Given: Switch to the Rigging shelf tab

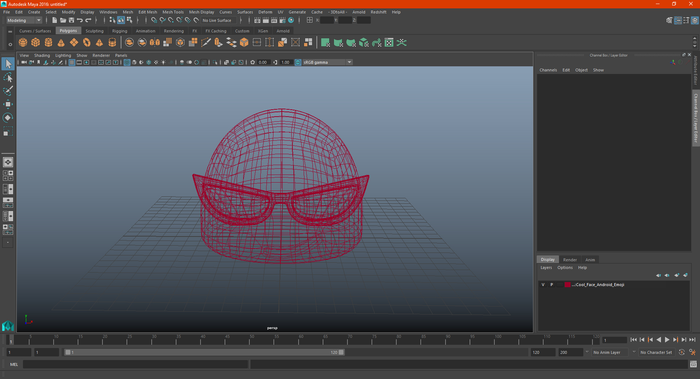Looking at the screenshot, I should coord(120,31).
